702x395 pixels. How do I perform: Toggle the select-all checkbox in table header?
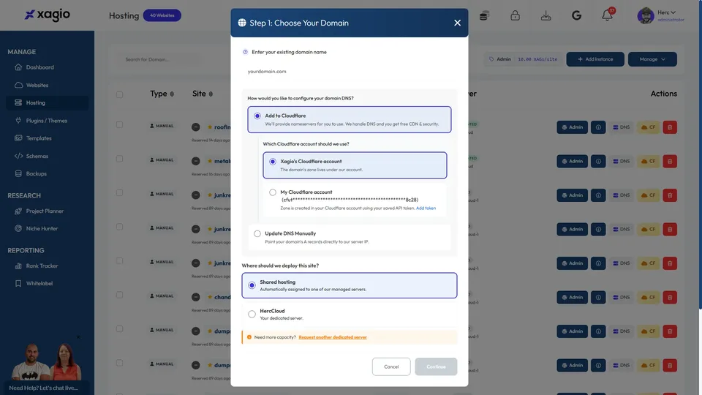(x=119, y=94)
